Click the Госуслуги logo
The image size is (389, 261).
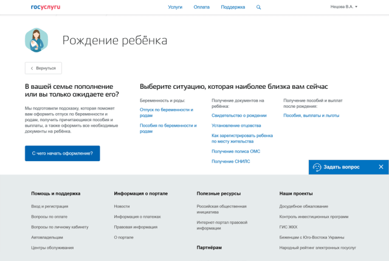click(x=46, y=7)
